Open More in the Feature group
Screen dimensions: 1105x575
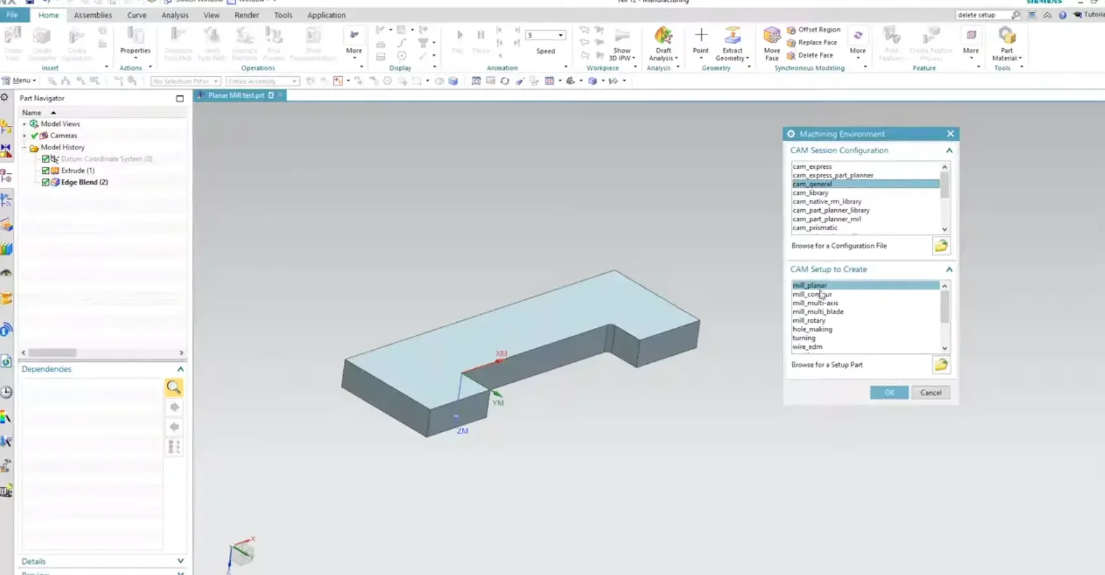point(971,44)
